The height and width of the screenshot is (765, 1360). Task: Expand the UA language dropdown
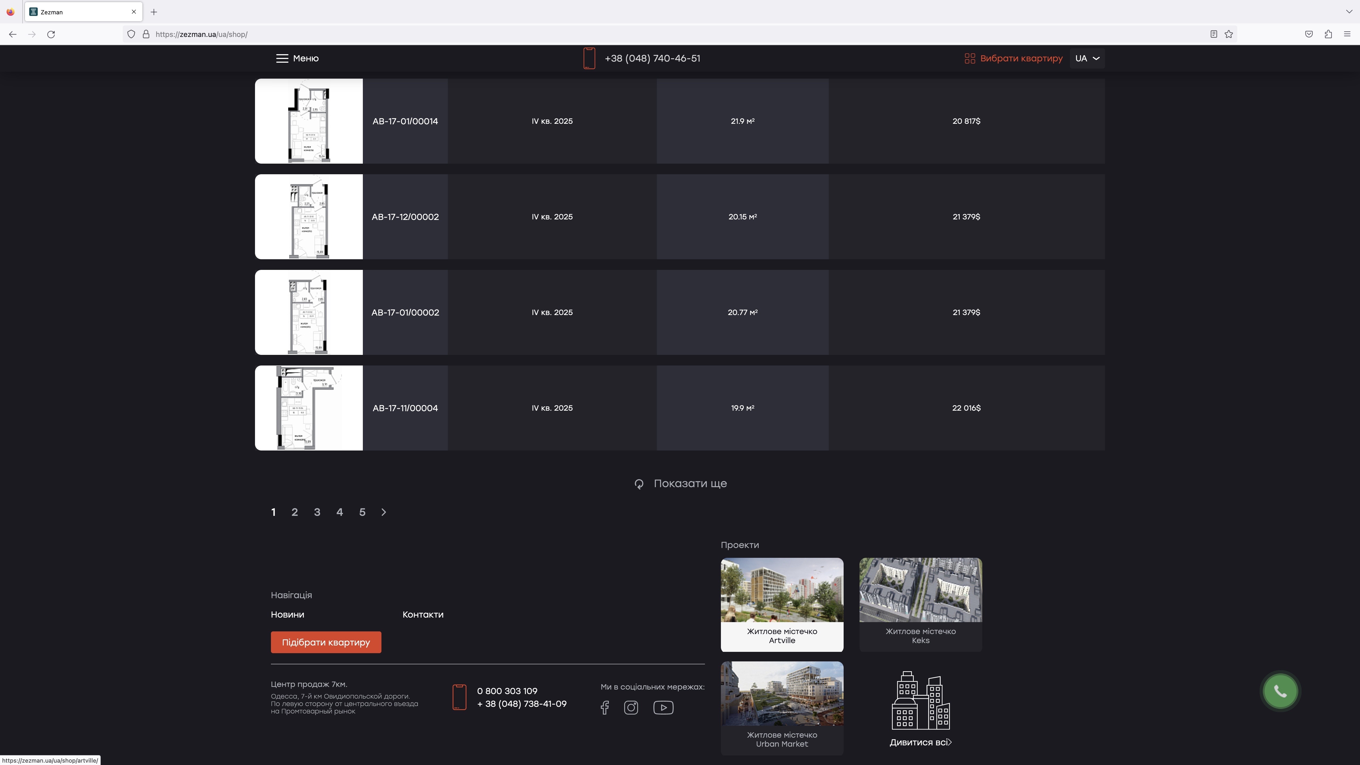[1087, 59]
